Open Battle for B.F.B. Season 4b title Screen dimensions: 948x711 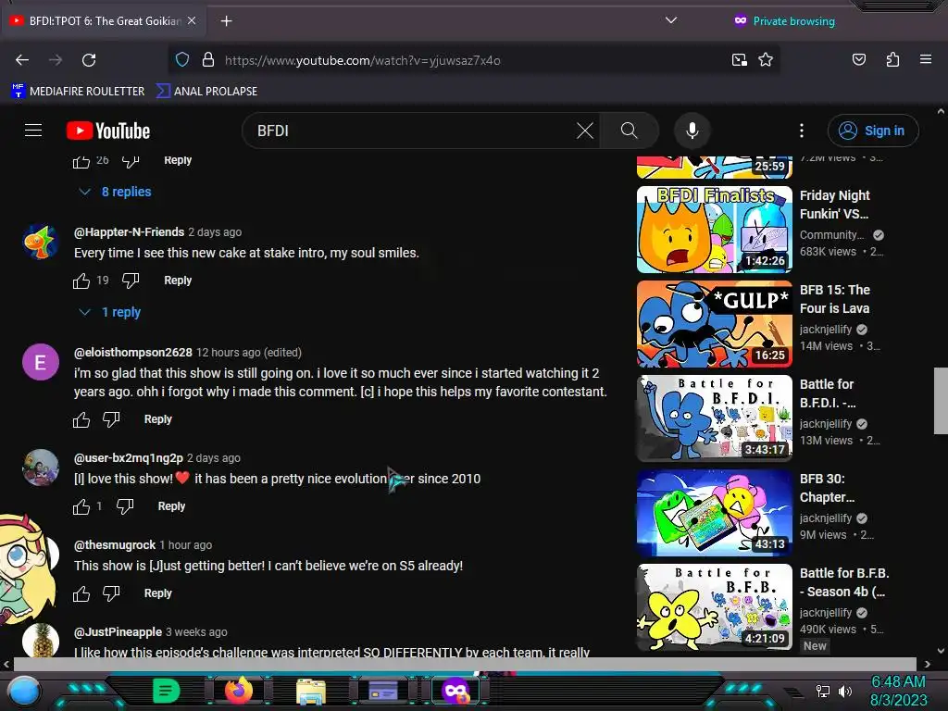click(844, 582)
